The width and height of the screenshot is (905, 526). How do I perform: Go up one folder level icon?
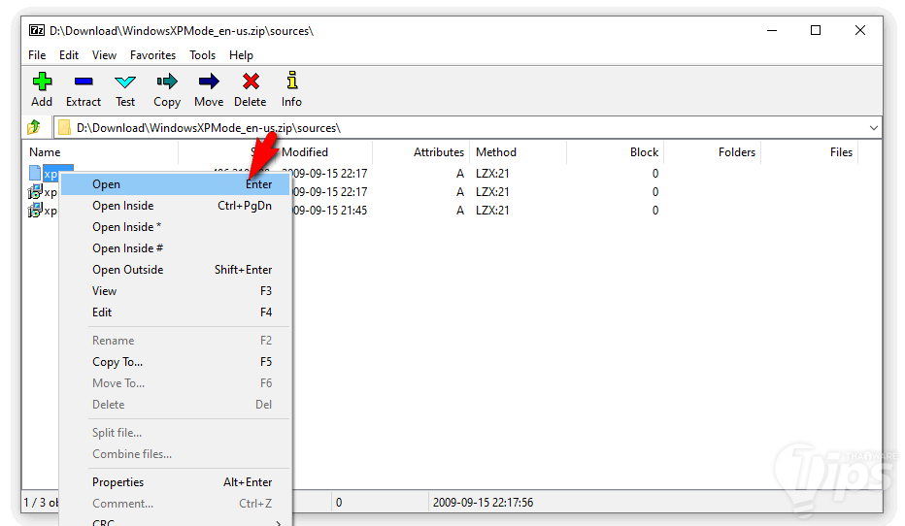34,127
